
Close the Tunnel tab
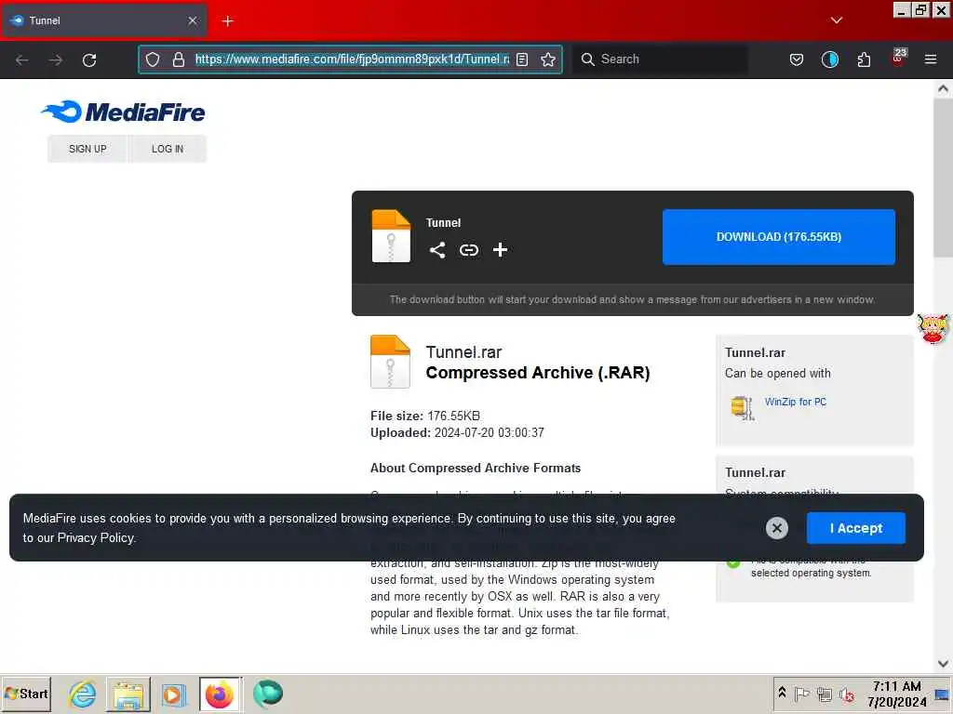[x=192, y=20]
